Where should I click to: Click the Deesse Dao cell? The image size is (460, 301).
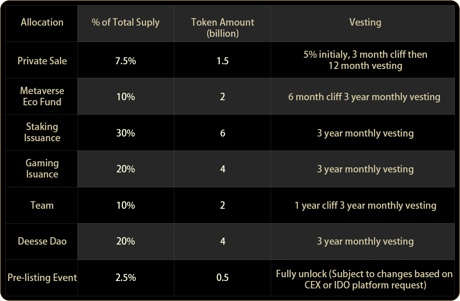[42, 241]
